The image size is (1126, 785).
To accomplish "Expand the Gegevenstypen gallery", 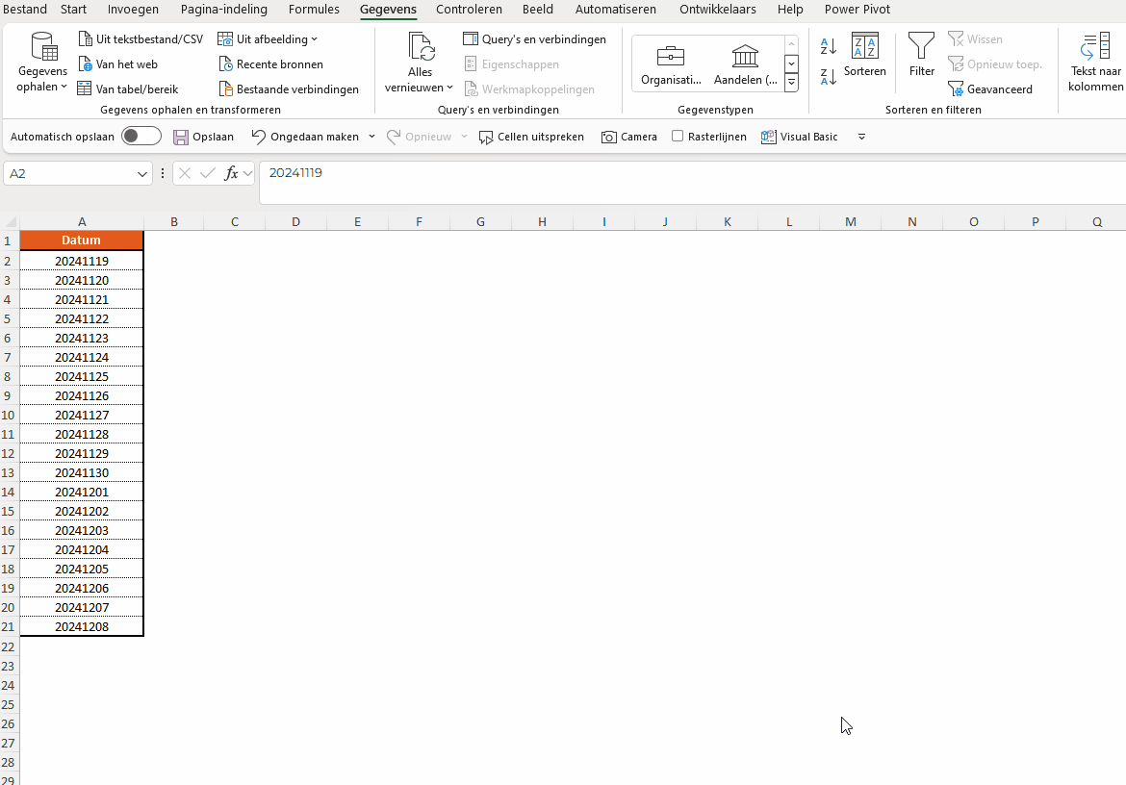I will [x=791, y=83].
